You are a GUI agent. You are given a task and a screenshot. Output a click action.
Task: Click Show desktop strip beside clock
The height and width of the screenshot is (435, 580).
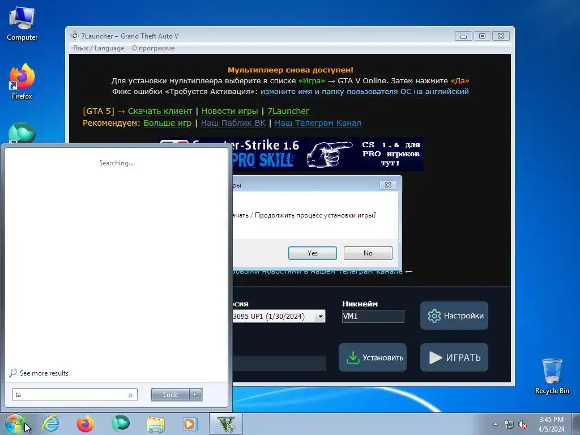[577, 424]
